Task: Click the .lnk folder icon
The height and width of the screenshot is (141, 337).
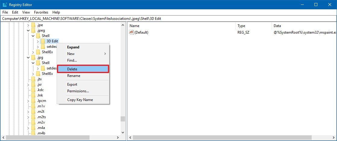Action: click(33, 95)
